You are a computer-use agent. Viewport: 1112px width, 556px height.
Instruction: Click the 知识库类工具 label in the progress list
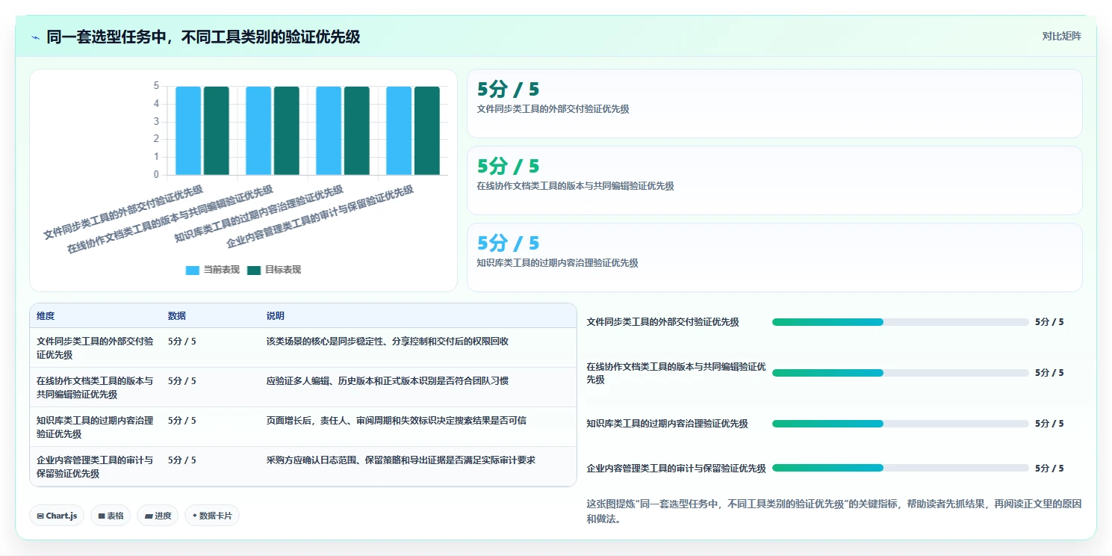pyautogui.click(x=668, y=424)
